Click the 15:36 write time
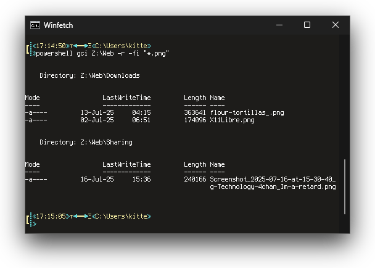The image size is (375, 268). coord(141,179)
